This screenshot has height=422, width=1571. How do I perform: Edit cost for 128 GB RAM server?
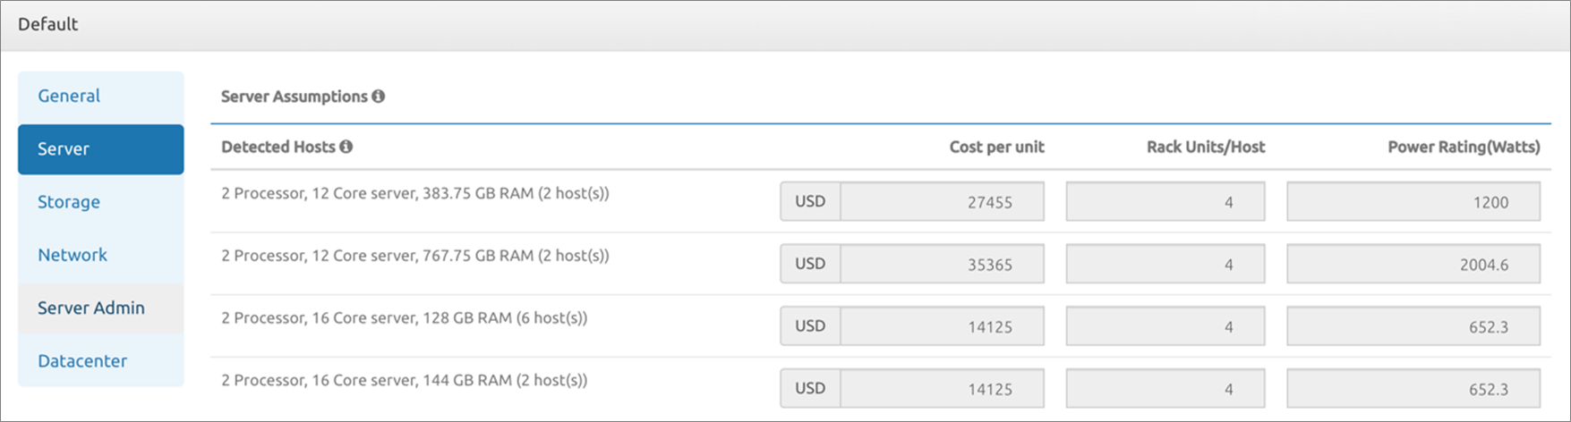point(942,326)
